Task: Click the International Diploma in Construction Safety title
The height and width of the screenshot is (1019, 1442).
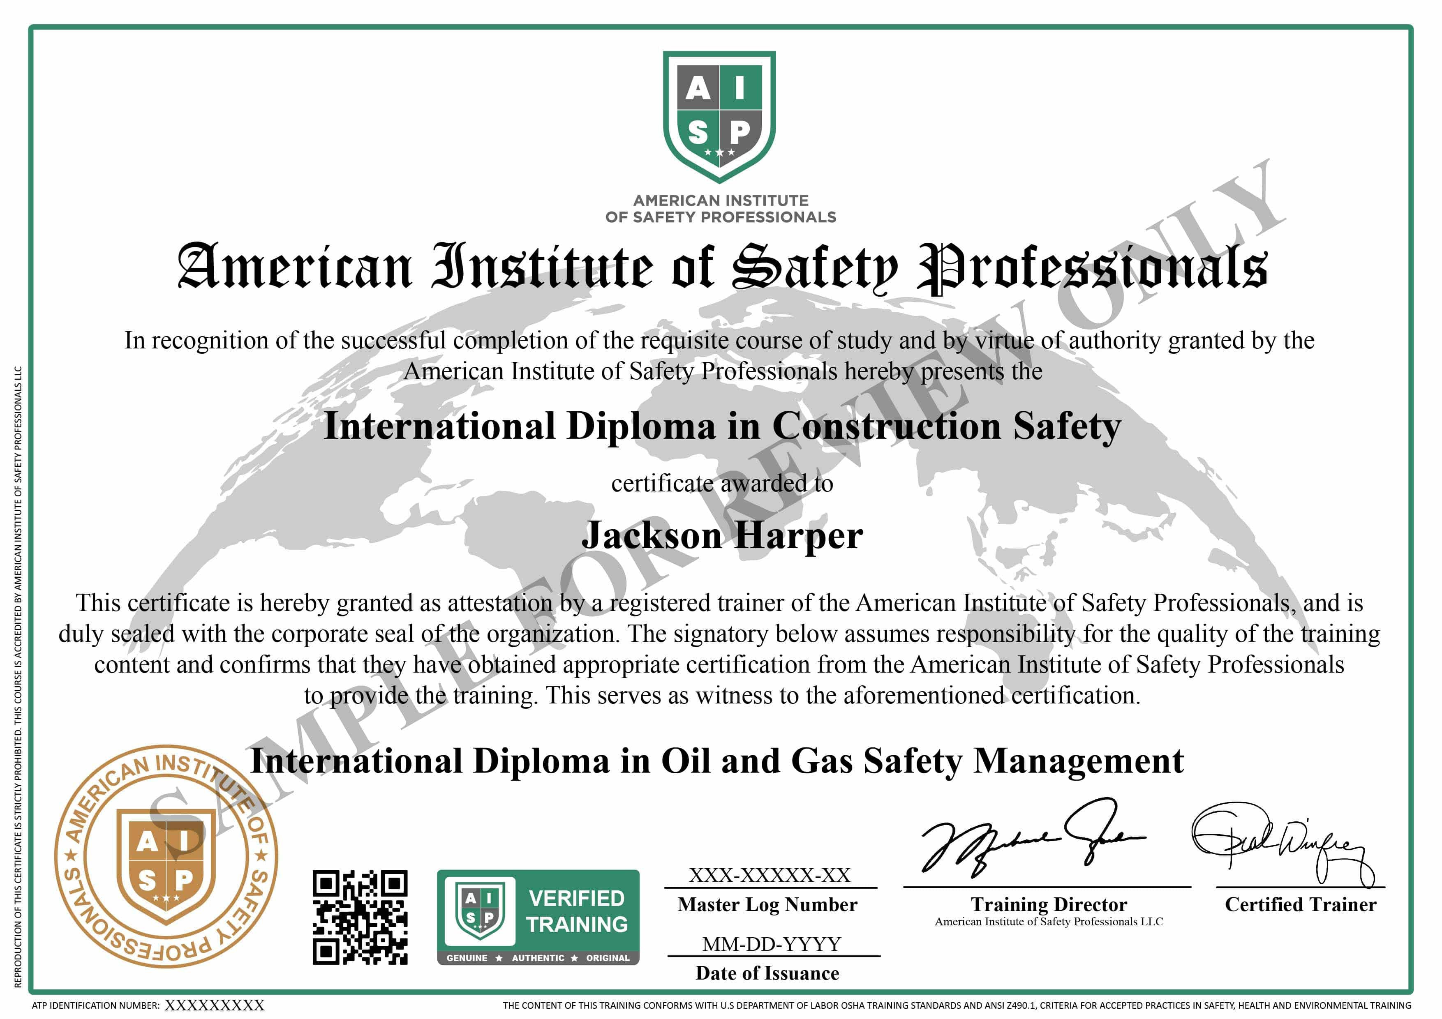Action: coord(722,427)
